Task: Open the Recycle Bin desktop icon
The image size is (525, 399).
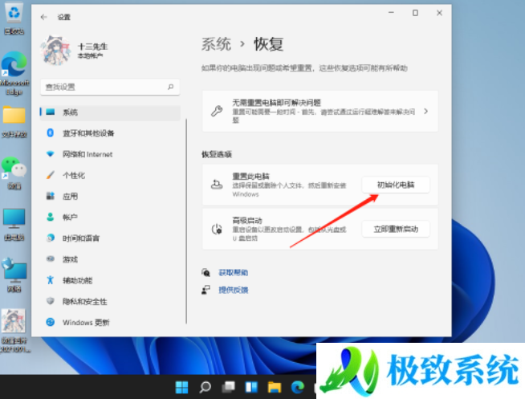Action: [14, 18]
